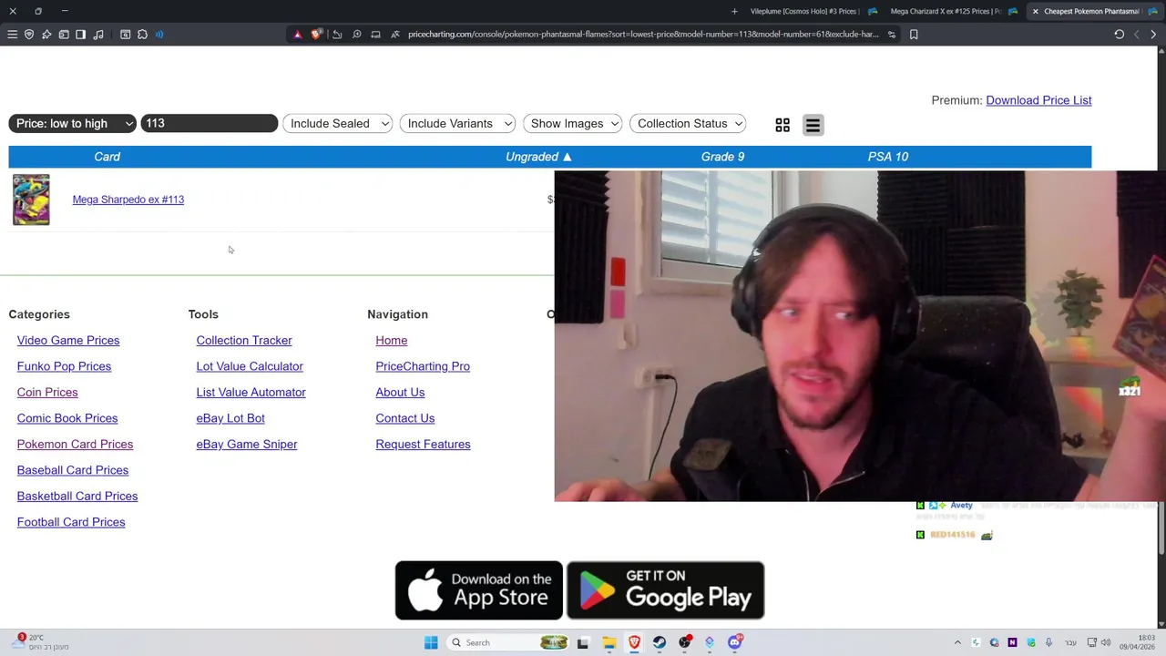Open the Price: low to high sort dropdown
The image size is (1166, 656).
coord(73,123)
